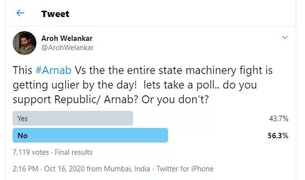The width and height of the screenshot is (305, 180).
Task: Click the tweet body text
Action: coord(143,85)
